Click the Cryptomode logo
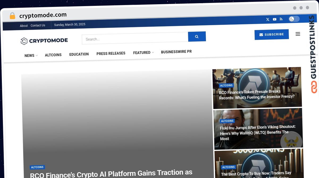 44,41
